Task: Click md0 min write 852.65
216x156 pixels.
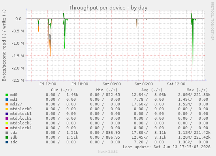Action: point(113,95)
